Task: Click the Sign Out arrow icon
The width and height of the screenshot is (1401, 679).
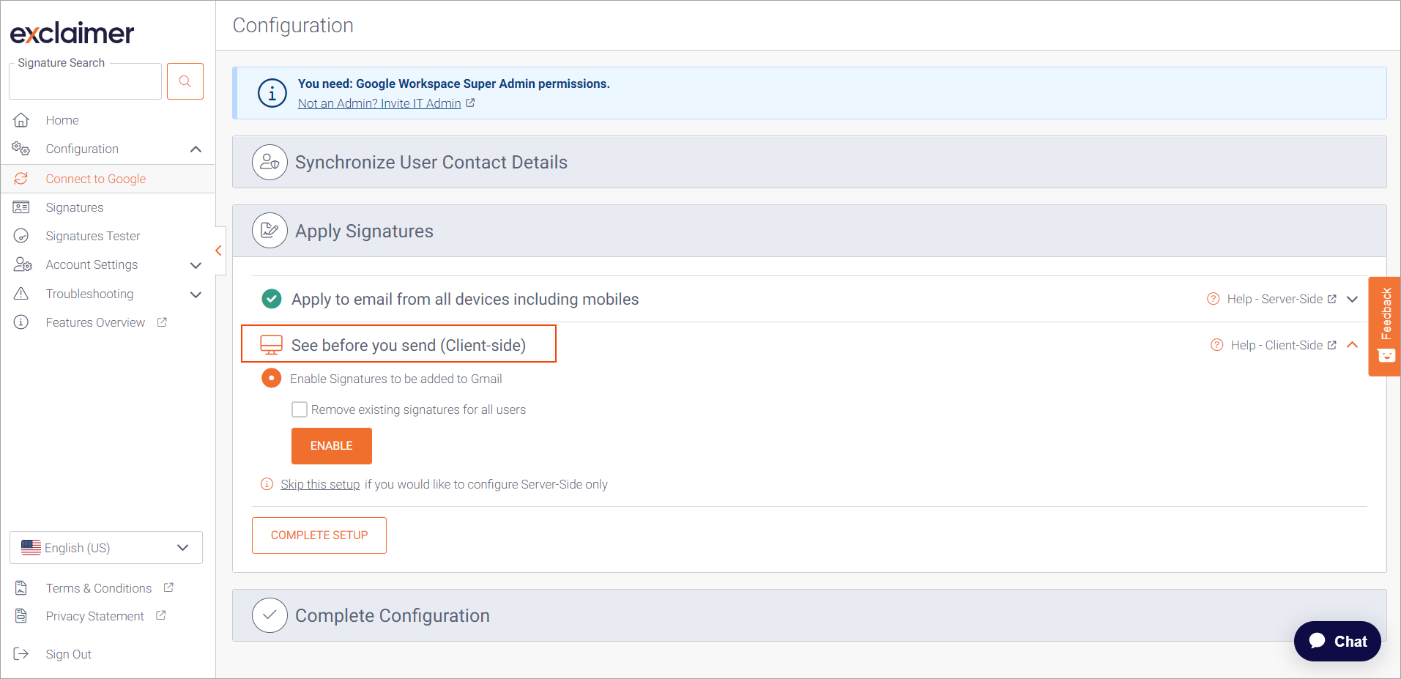Action: tap(21, 654)
